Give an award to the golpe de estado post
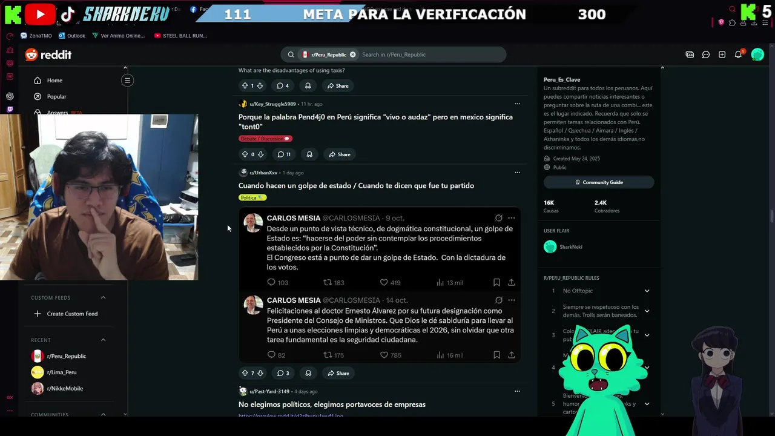 point(308,373)
